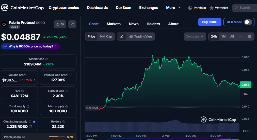This screenshot has width=257, height=140.
Task: Click the Watchlist star icon in header
Action: click(212, 8)
